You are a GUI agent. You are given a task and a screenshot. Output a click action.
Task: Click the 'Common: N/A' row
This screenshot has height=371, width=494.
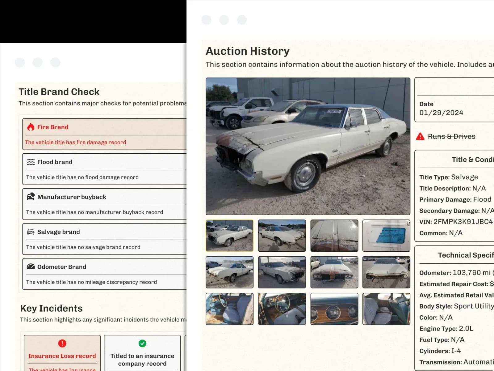pos(441,233)
